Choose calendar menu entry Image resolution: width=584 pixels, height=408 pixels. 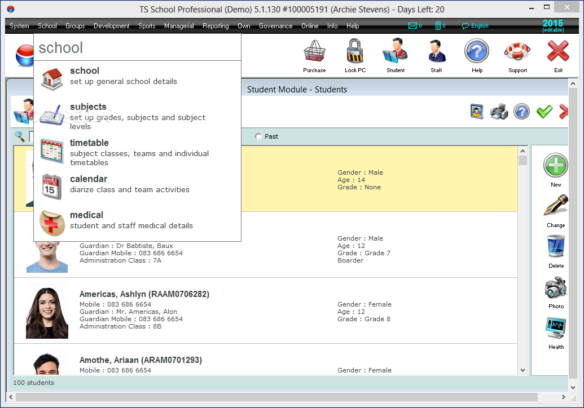point(137,187)
